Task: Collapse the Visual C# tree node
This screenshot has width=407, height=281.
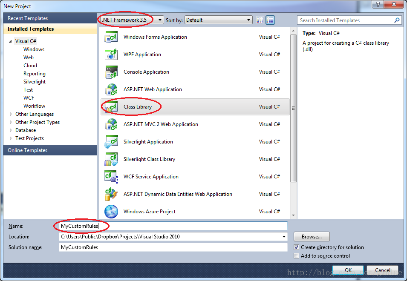Action: (10, 41)
